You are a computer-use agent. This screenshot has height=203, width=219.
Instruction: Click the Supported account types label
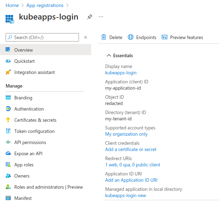pyautogui.click(x=130, y=128)
